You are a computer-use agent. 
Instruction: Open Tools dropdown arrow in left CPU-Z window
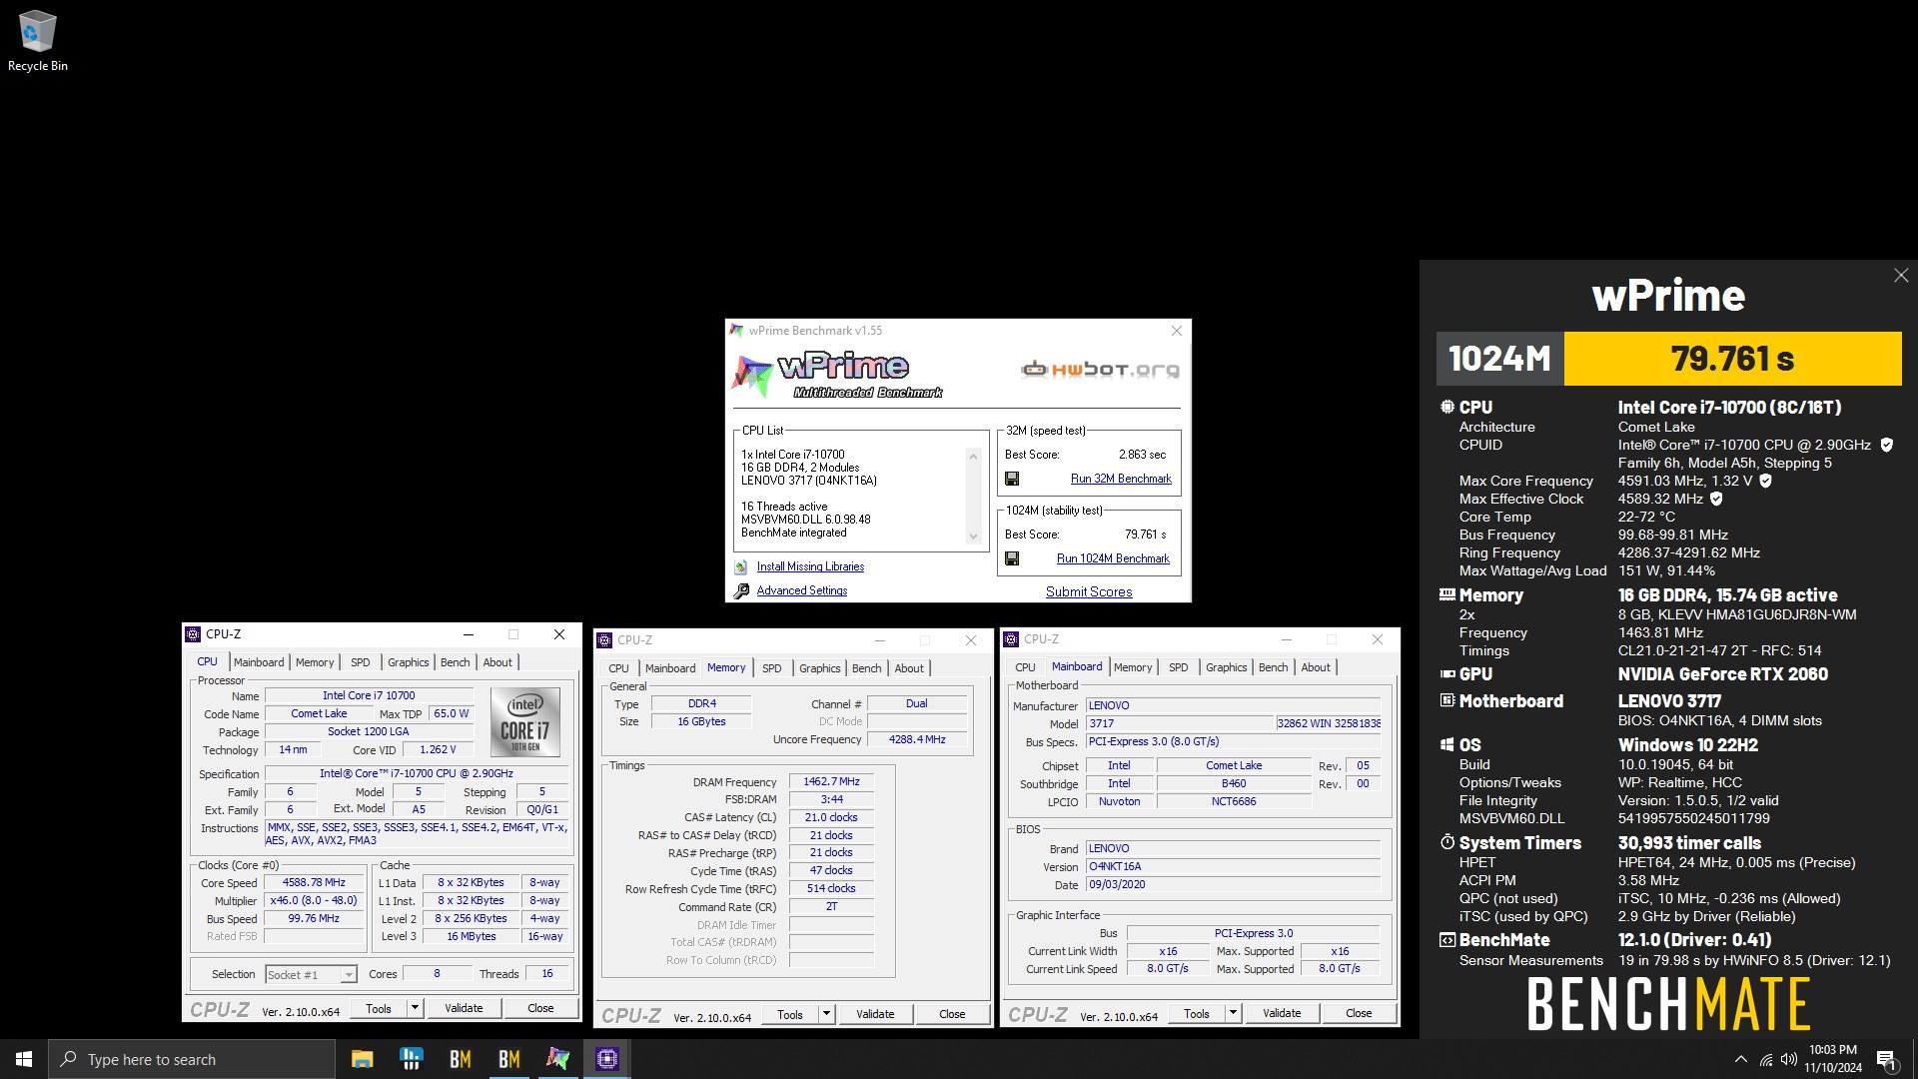coord(415,1008)
